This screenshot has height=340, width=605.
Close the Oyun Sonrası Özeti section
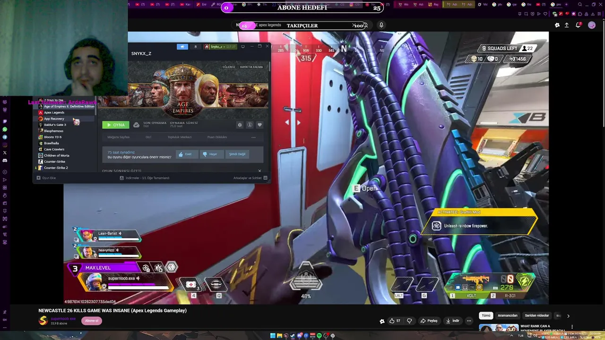click(x=259, y=171)
